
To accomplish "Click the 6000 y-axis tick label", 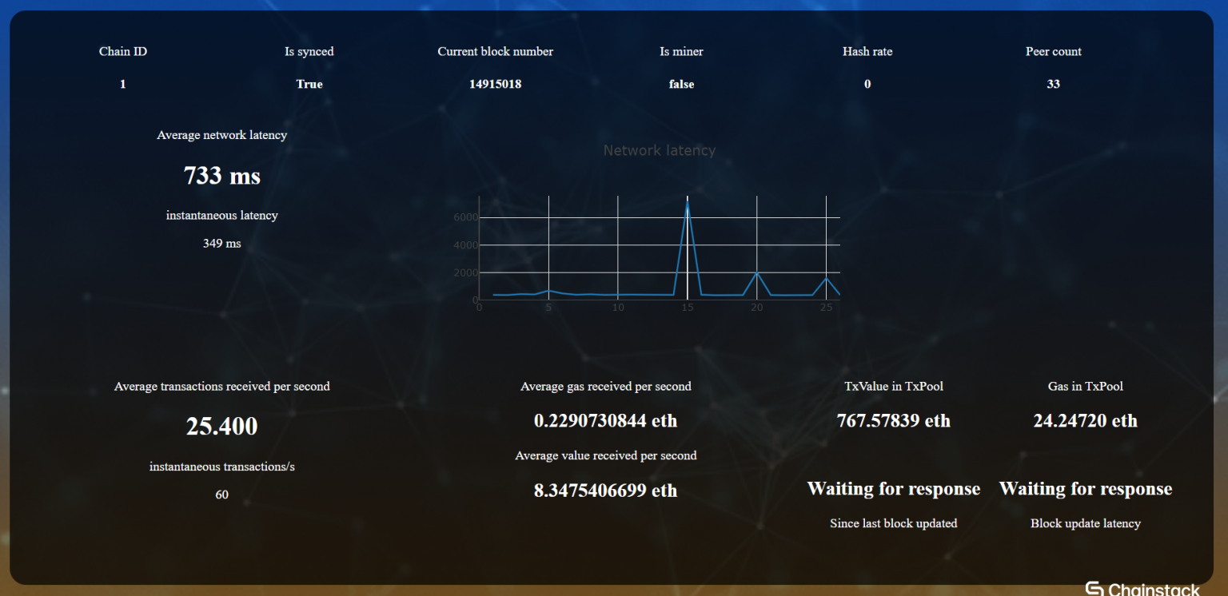I will (x=465, y=217).
